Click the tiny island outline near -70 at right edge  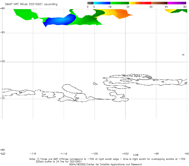point(183,55)
